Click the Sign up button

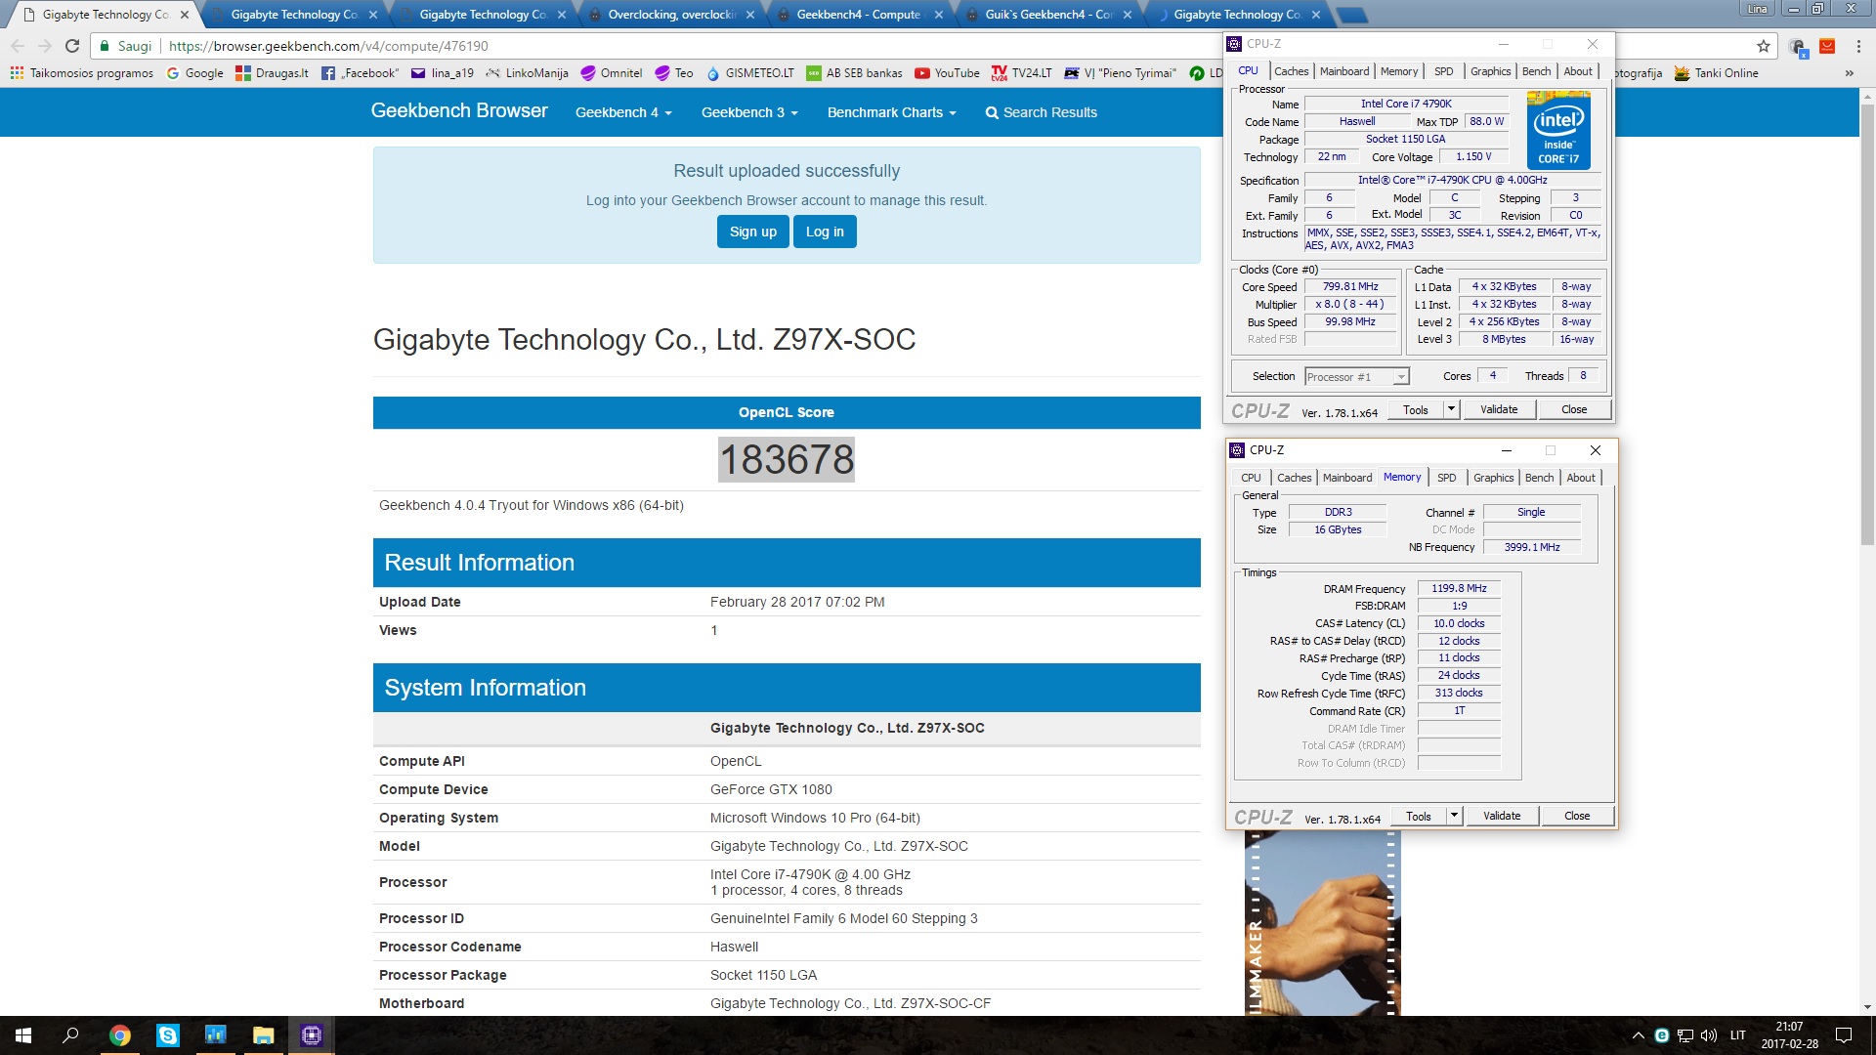[752, 232]
